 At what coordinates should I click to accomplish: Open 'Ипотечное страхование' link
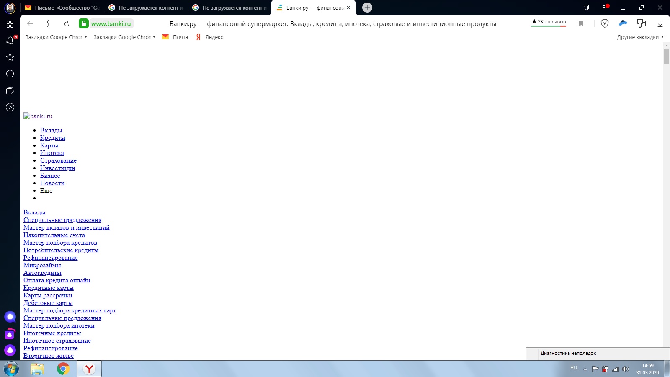[x=57, y=341]
